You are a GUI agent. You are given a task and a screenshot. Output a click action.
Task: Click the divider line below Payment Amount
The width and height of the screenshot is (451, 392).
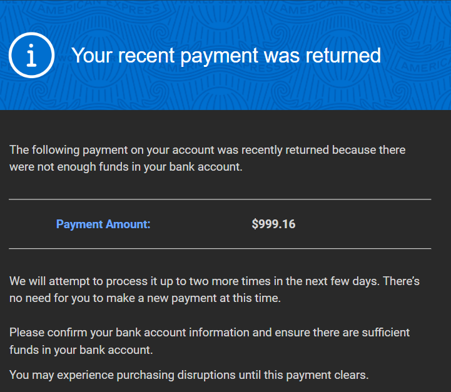220,249
